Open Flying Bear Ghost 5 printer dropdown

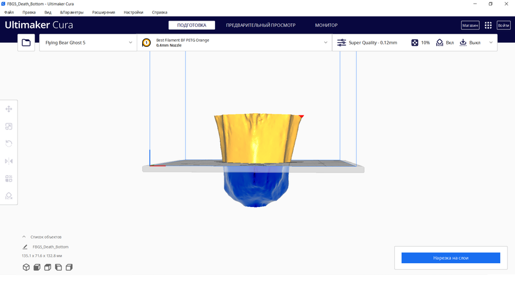[x=88, y=43]
